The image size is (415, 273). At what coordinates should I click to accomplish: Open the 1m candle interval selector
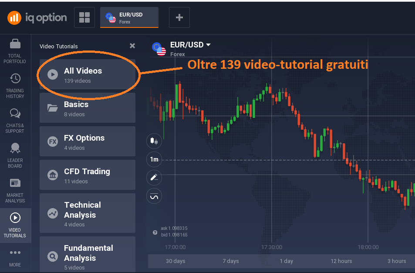click(154, 159)
